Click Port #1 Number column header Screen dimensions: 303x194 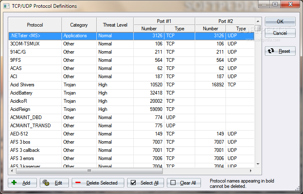[x=149, y=29]
